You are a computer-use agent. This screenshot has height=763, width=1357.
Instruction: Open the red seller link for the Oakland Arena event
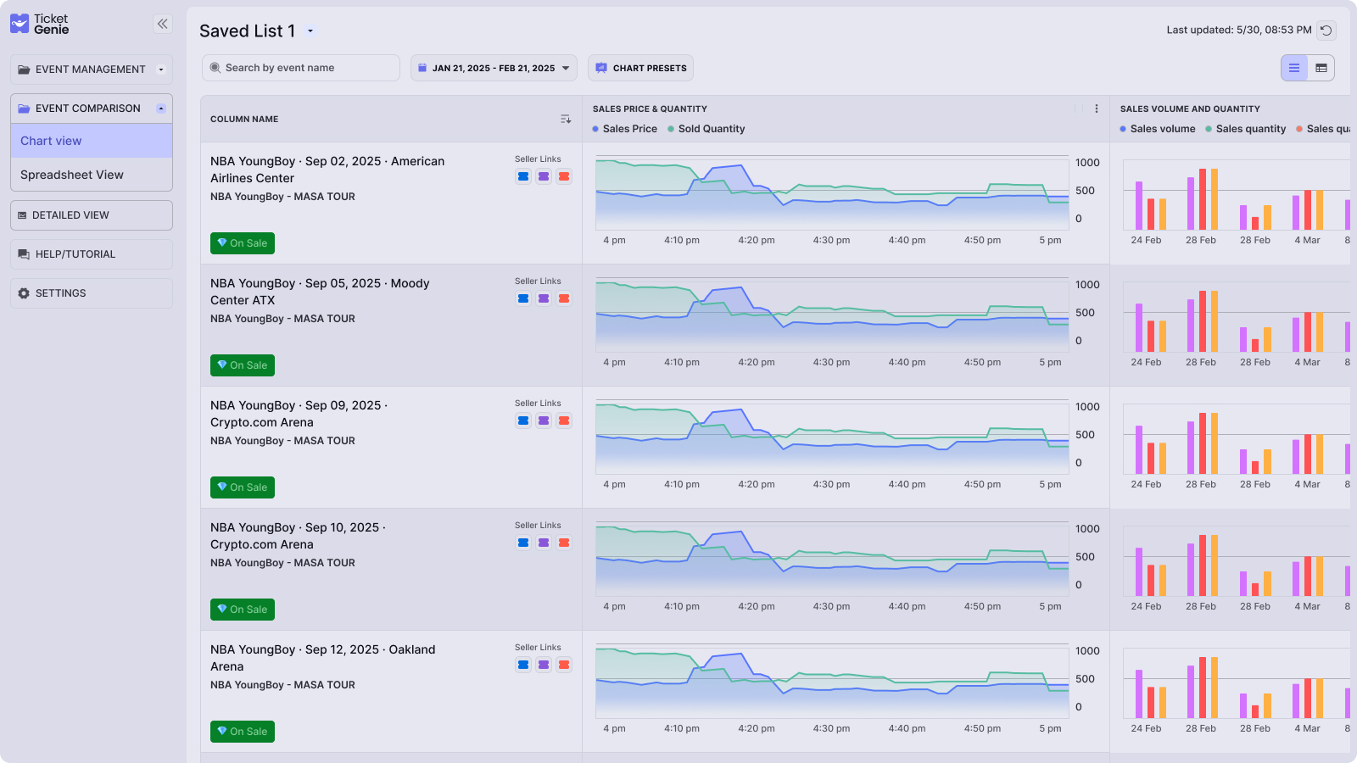point(564,665)
